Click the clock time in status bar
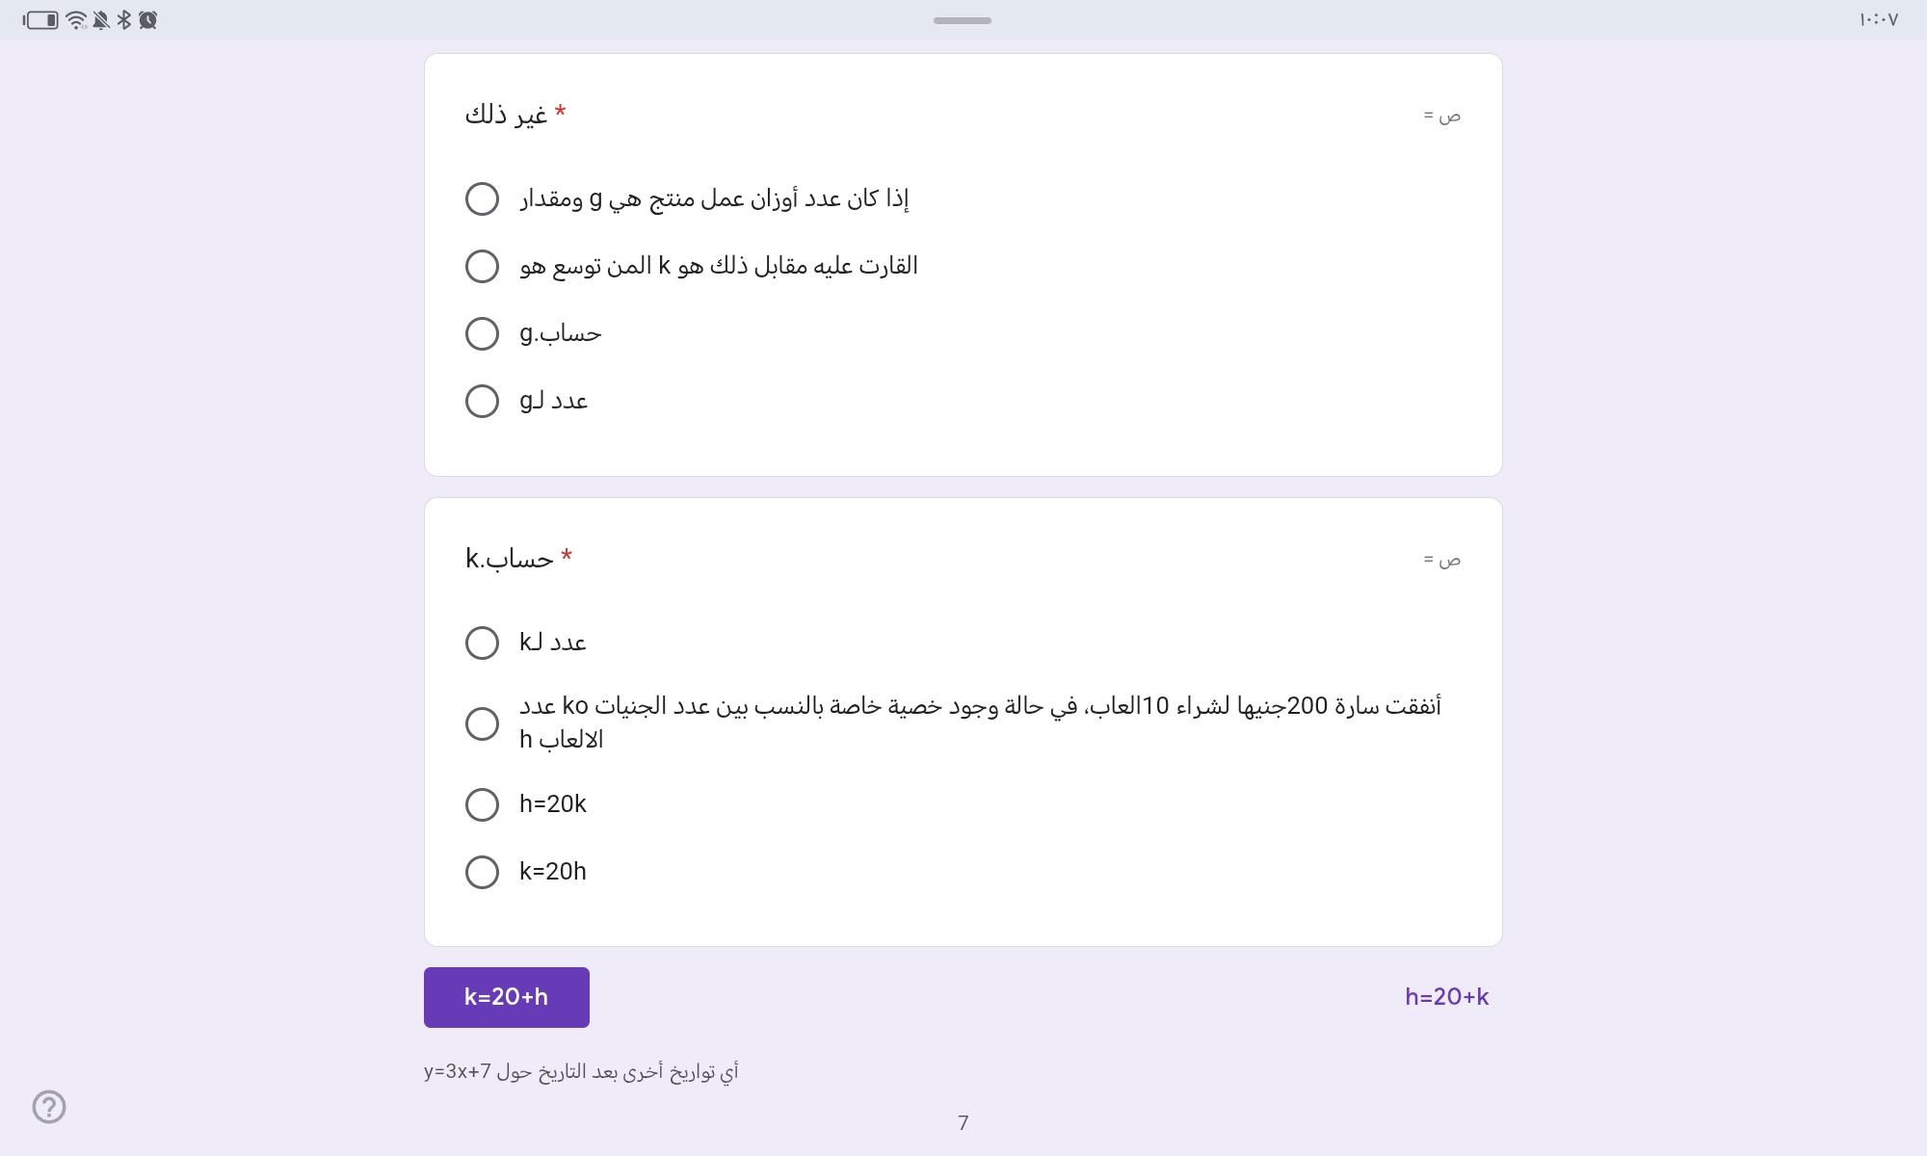The image size is (1927, 1156). coord(1878,19)
